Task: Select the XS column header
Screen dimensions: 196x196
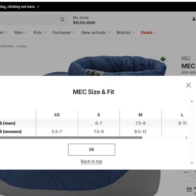Action: pyautogui.click(x=57, y=115)
